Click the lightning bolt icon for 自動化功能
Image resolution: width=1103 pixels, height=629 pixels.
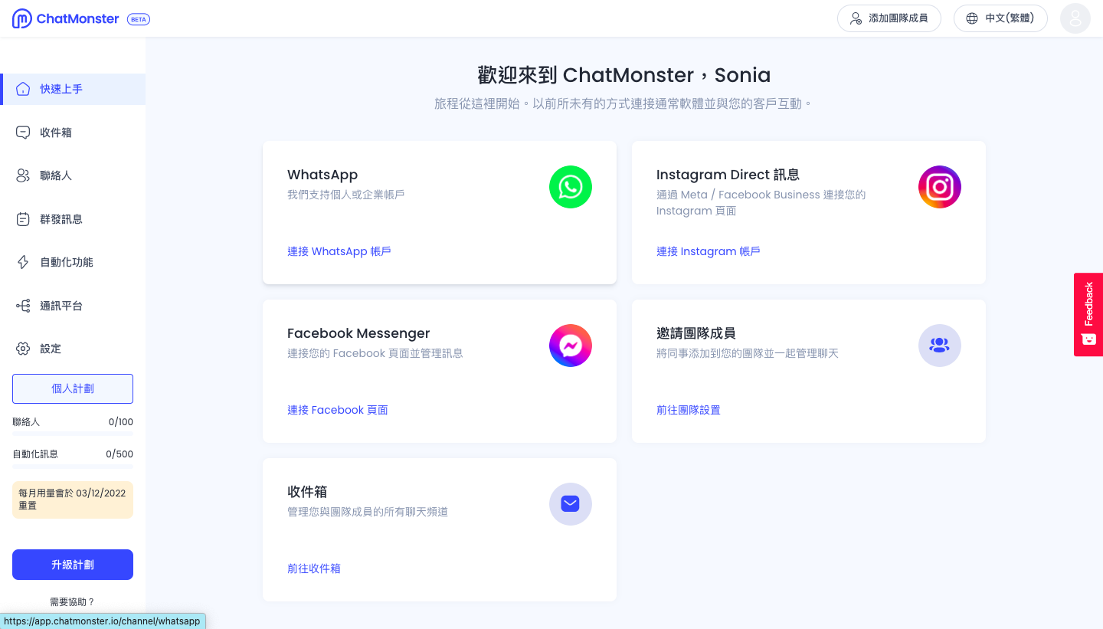click(23, 262)
